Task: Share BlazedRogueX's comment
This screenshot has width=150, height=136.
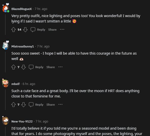Action: [x=52, y=30]
